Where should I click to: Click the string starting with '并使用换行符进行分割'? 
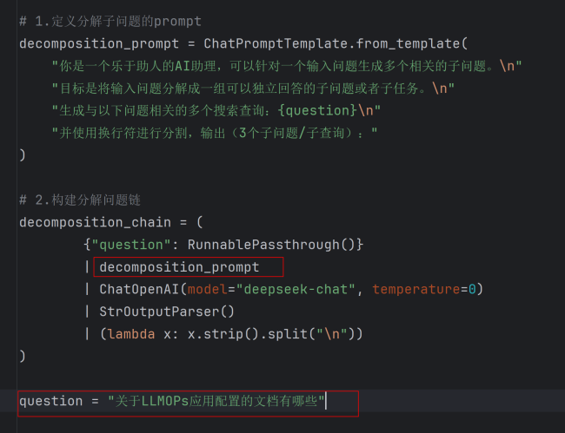coord(215,132)
